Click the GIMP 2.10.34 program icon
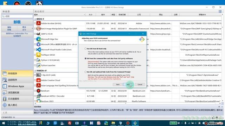 (38, 34)
